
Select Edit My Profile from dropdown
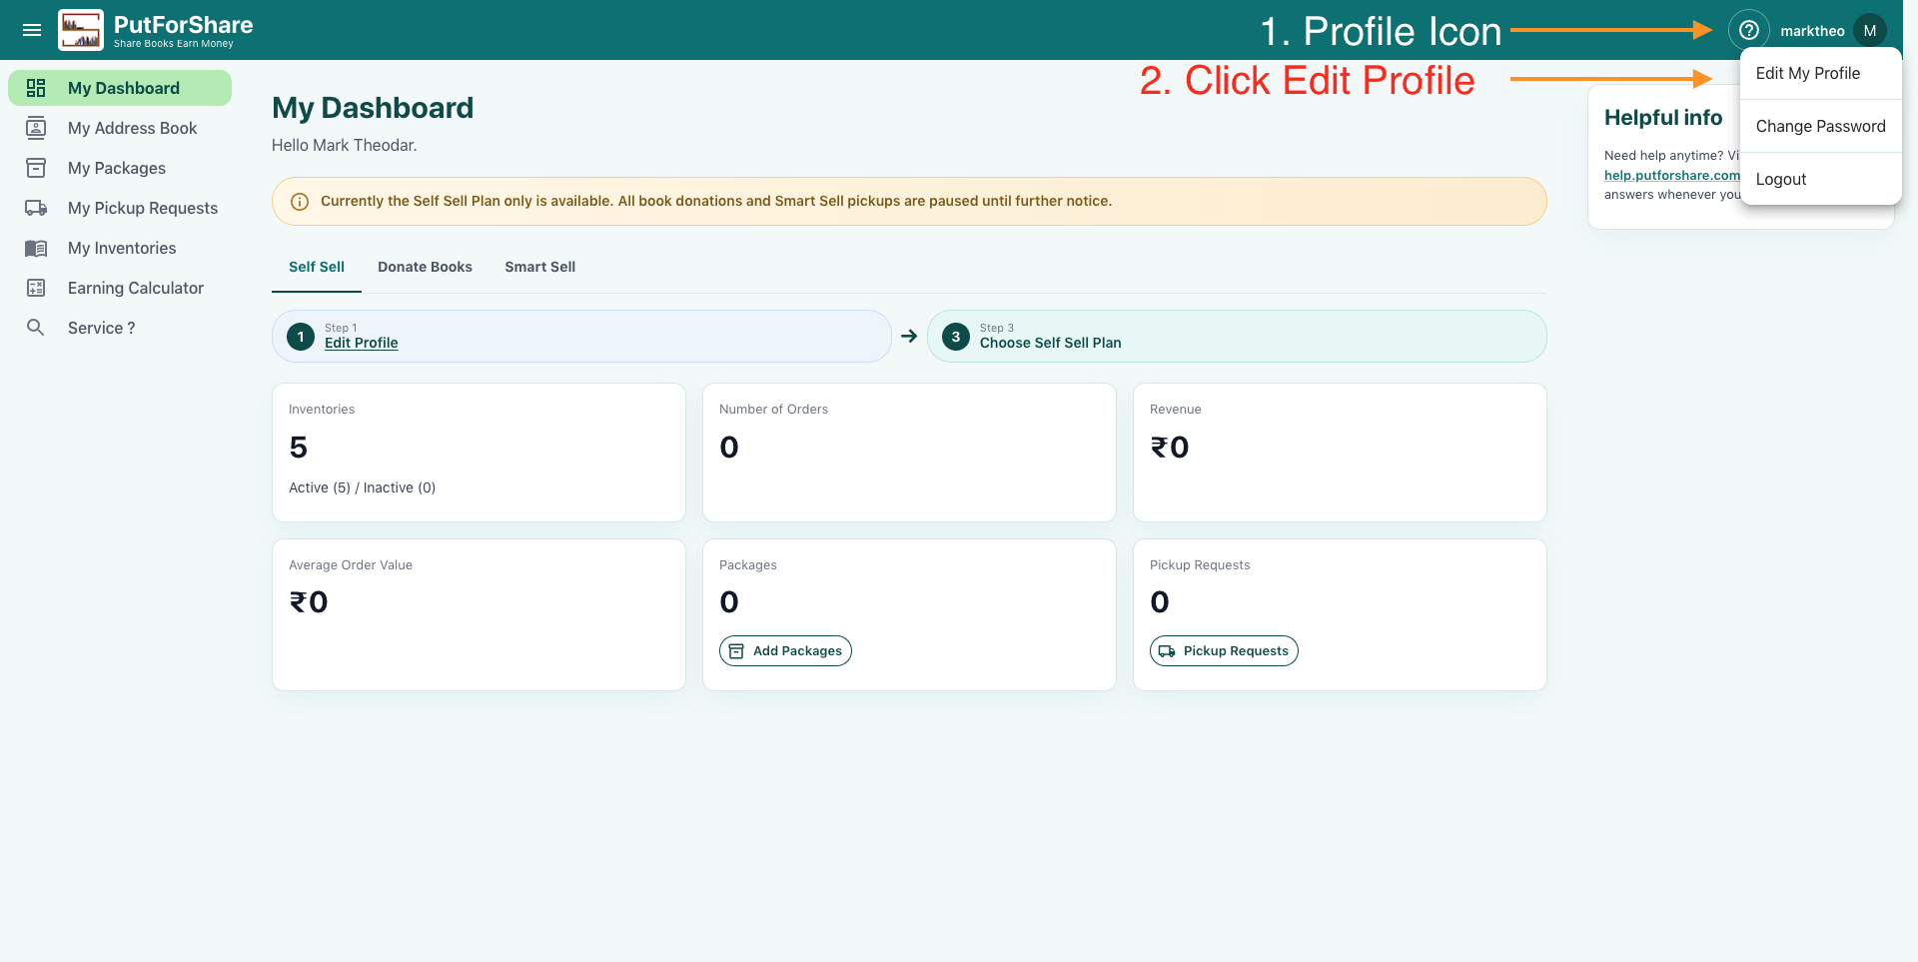(1820, 73)
